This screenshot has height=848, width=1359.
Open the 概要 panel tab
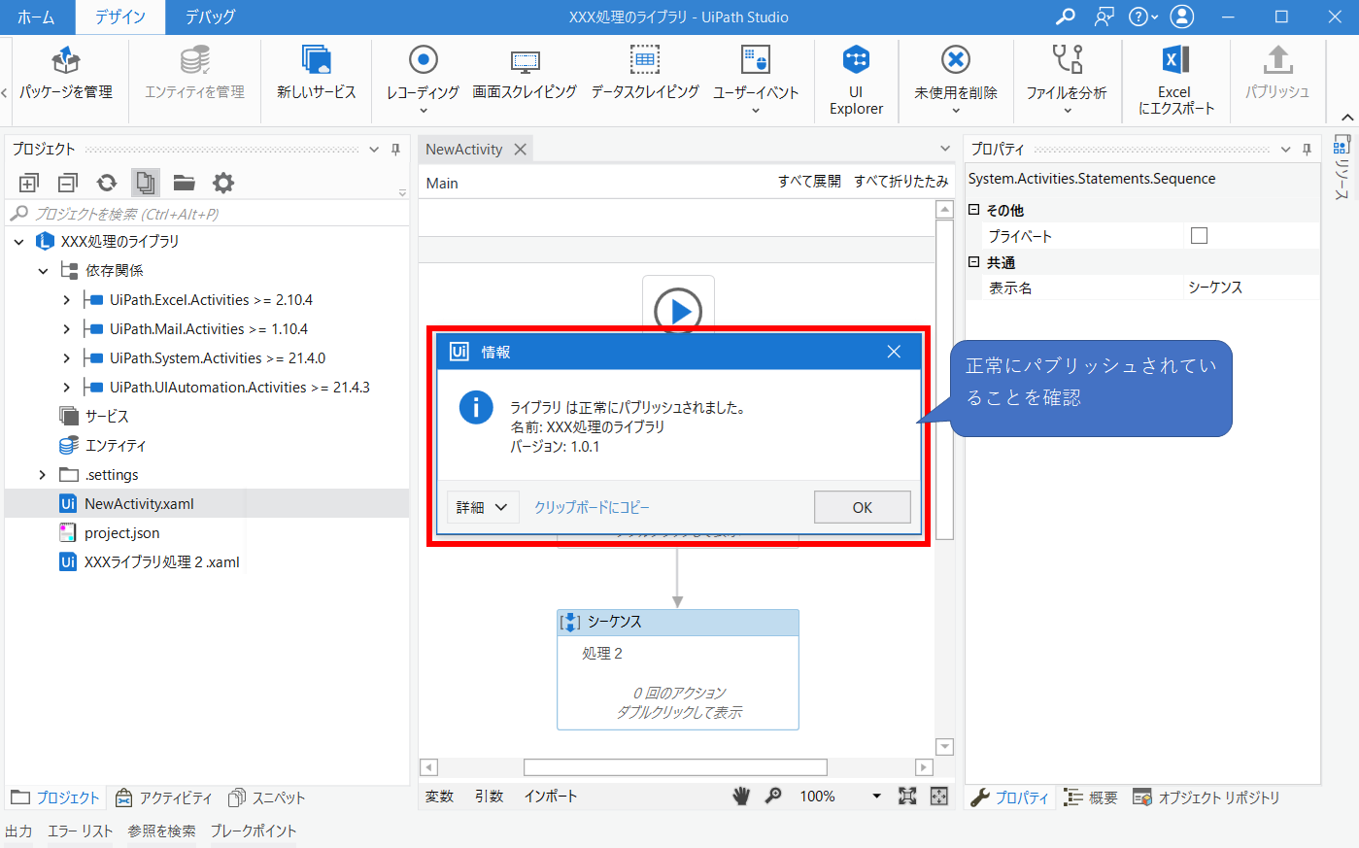(1090, 797)
